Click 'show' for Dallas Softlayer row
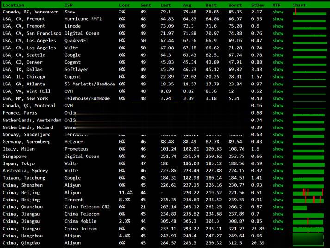This screenshot has width=330, height=248. click(278, 70)
